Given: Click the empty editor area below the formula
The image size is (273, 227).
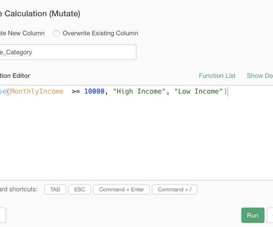Looking at the screenshot, I should coord(136,139).
